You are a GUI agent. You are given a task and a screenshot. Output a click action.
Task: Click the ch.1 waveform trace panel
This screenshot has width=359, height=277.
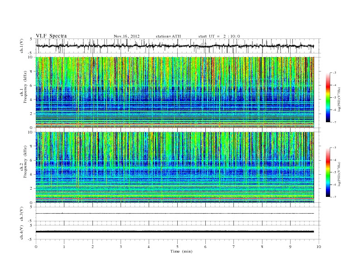(x=178, y=46)
